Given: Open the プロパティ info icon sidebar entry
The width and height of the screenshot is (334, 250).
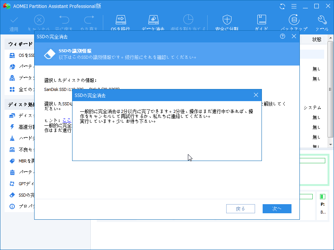Looking at the screenshot, I should point(22,206).
